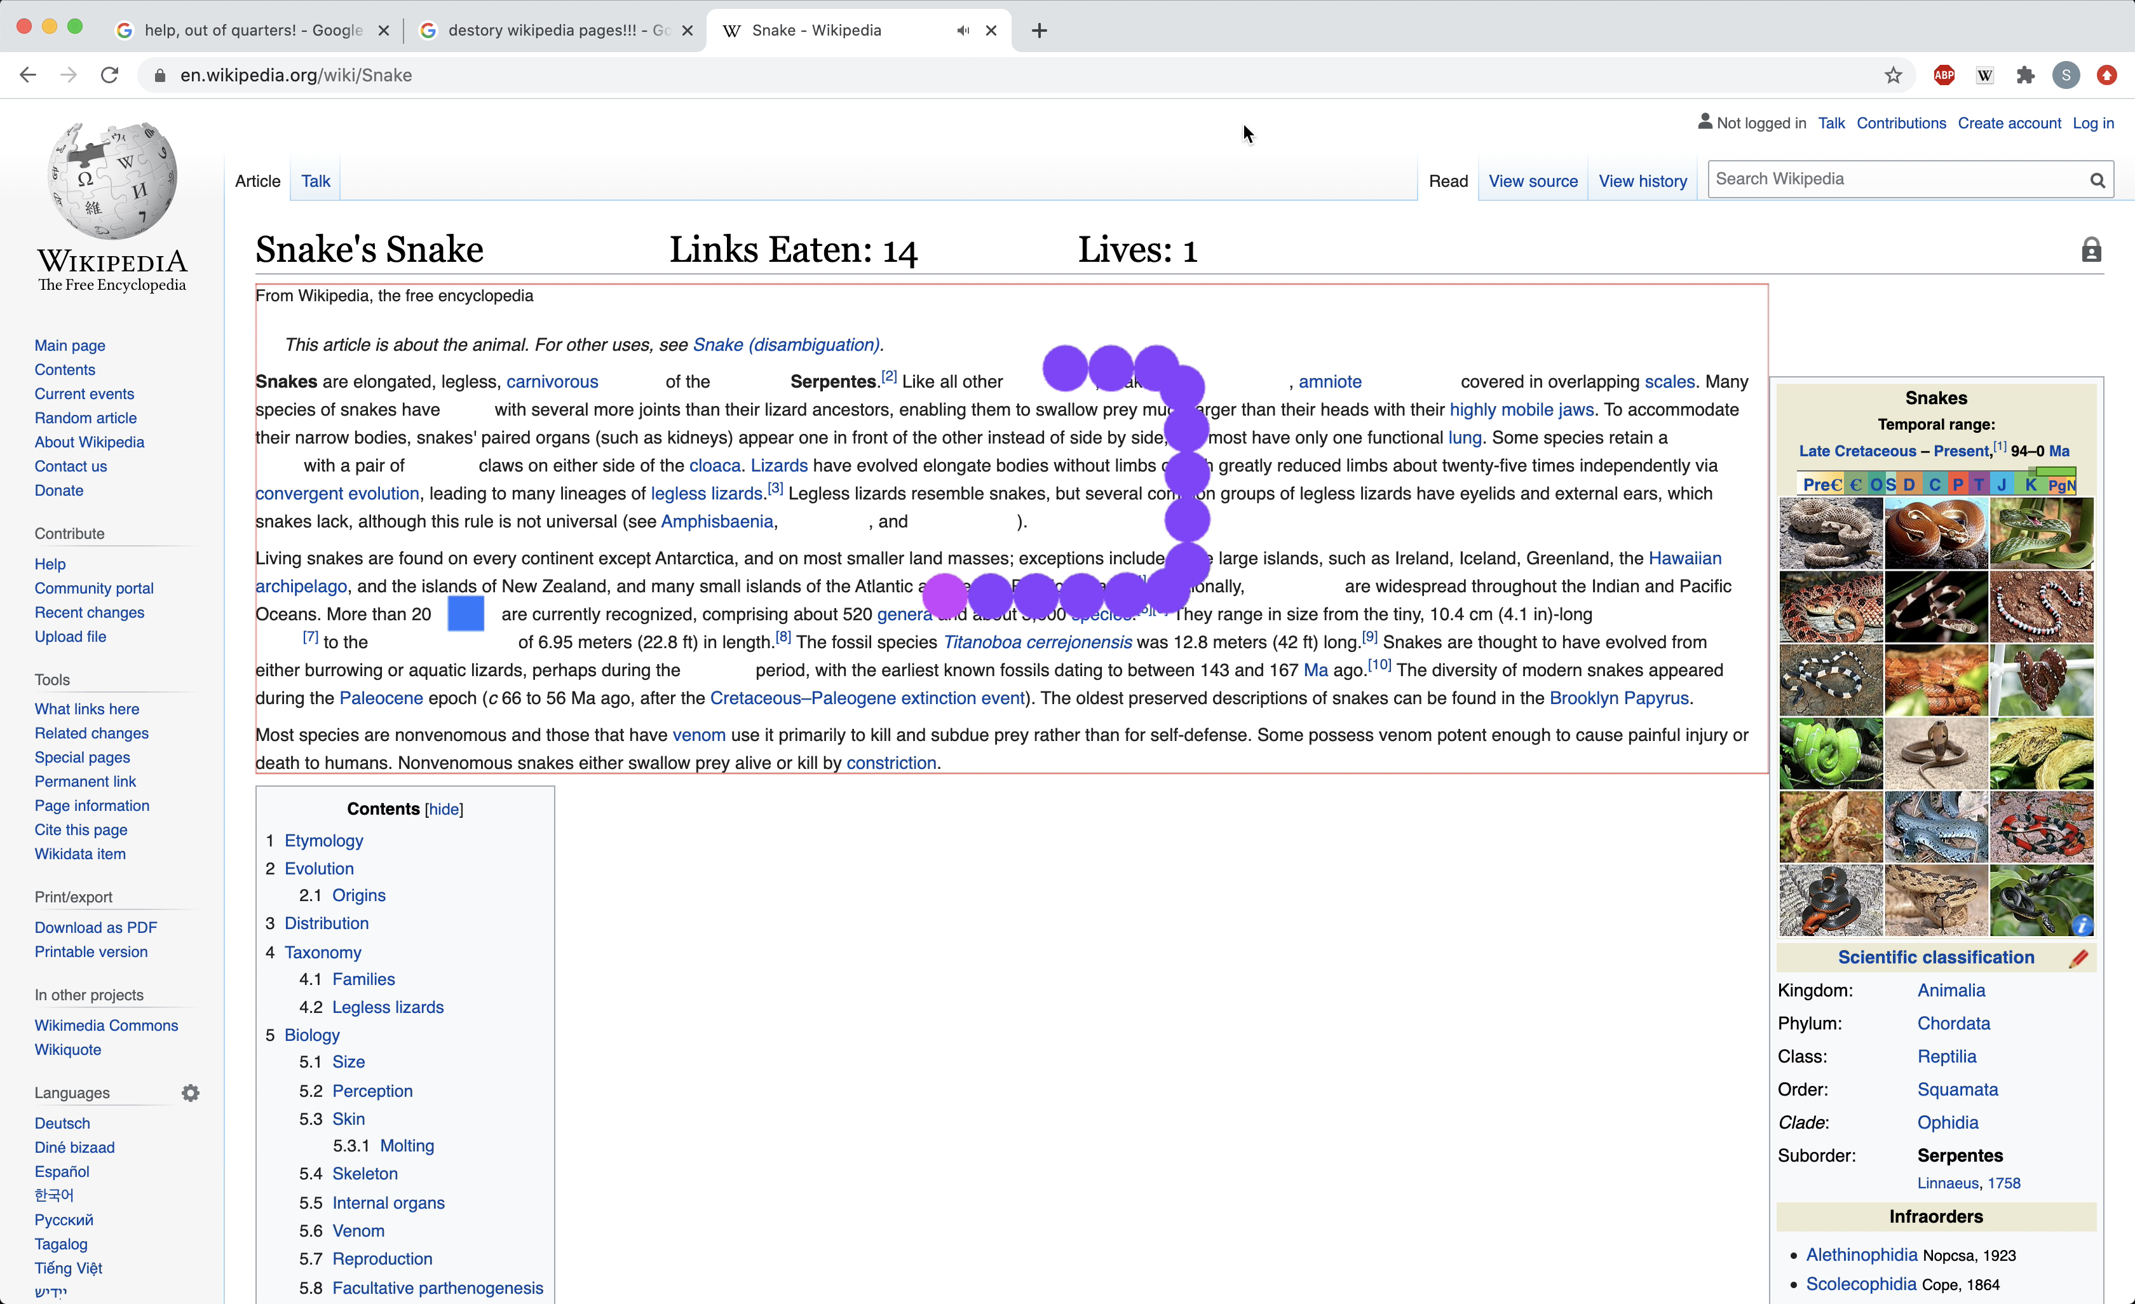Viewport: 2135px width, 1304px height.
Task: Click the Biology entry in the contents
Action: coord(312,1035)
